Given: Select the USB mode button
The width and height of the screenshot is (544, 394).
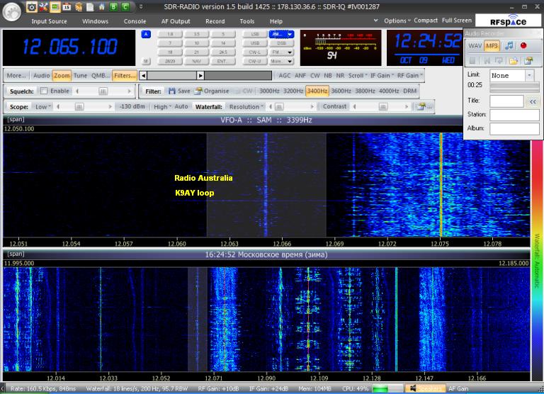Looking at the screenshot, I should pyautogui.click(x=255, y=43).
